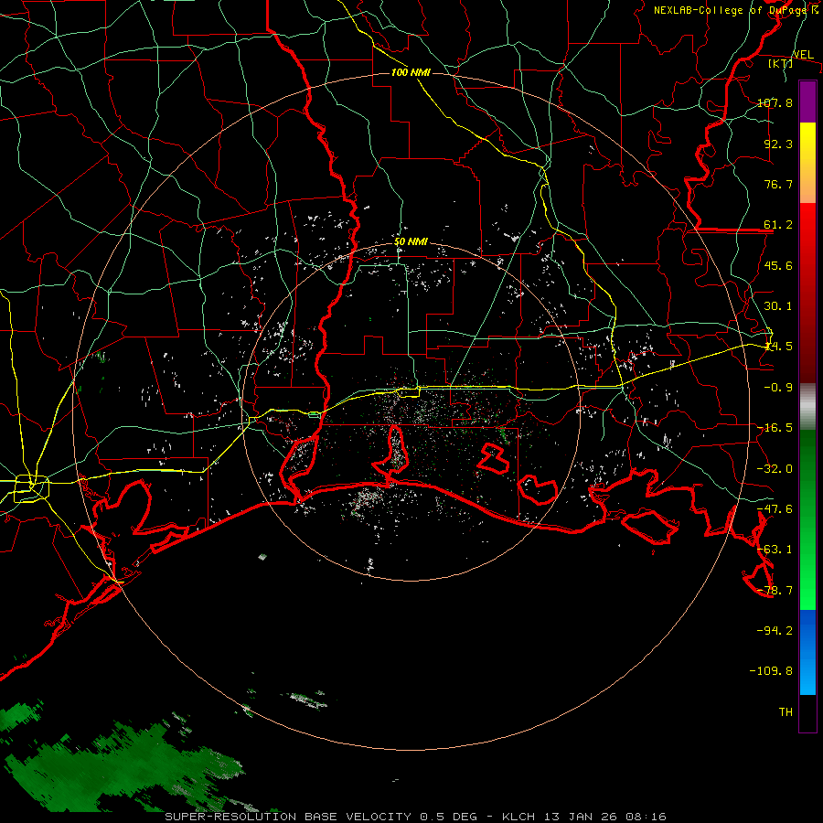Pick the blue band of the color scale
Viewport: 823px width, 823px height.
[x=807, y=652]
